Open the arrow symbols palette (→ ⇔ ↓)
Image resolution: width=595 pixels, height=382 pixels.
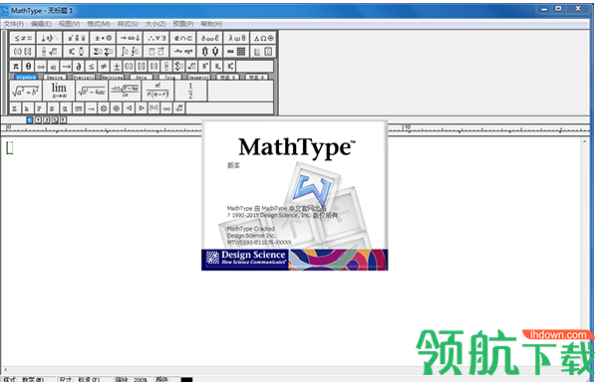click(x=130, y=38)
